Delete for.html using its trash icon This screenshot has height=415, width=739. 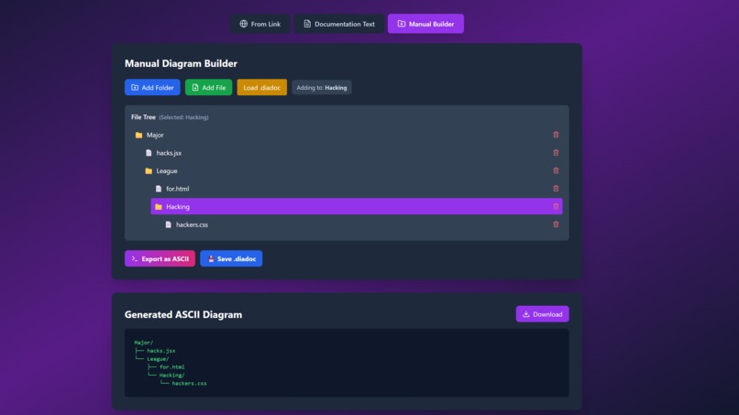556,189
